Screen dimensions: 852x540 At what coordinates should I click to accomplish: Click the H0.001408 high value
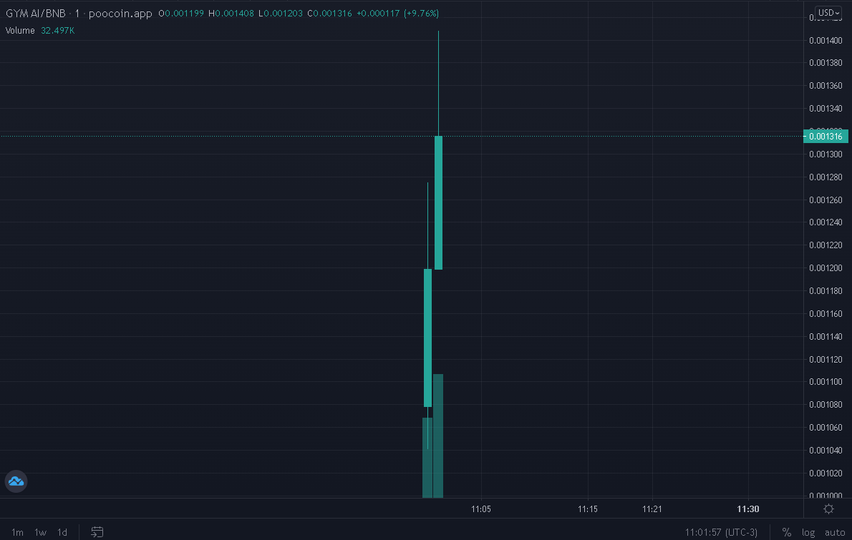pos(231,13)
